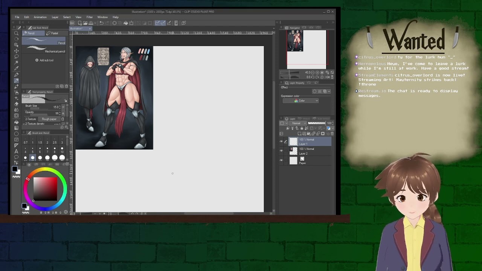The image size is (482, 271).
Task: Open Rough paper texture selector
Action: [x=49, y=119]
